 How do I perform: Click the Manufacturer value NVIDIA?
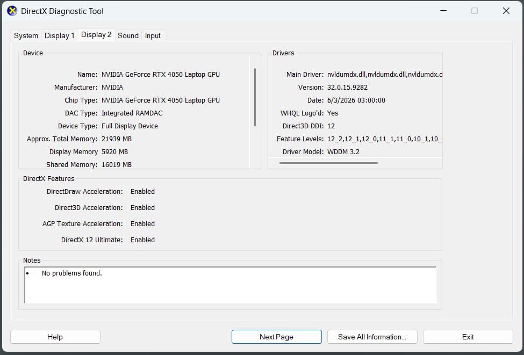click(112, 88)
